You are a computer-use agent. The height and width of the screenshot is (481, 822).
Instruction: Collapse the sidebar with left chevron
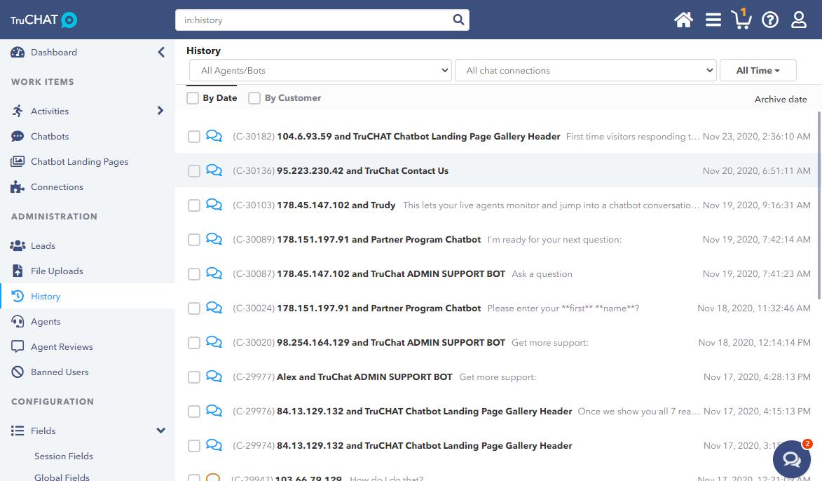pyautogui.click(x=161, y=52)
